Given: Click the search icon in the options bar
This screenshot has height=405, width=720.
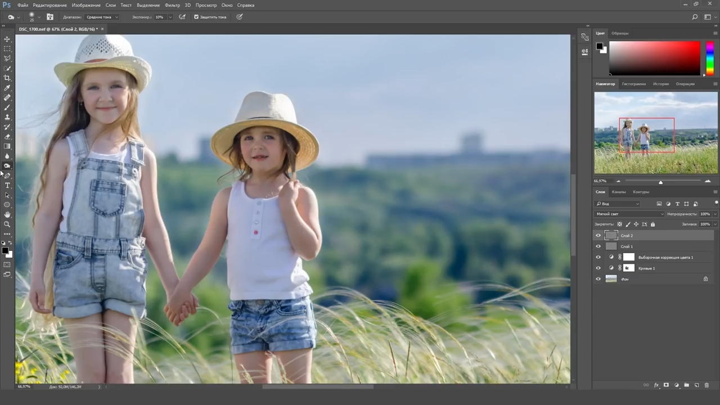Looking at the screenshot, I should [695, 17].
